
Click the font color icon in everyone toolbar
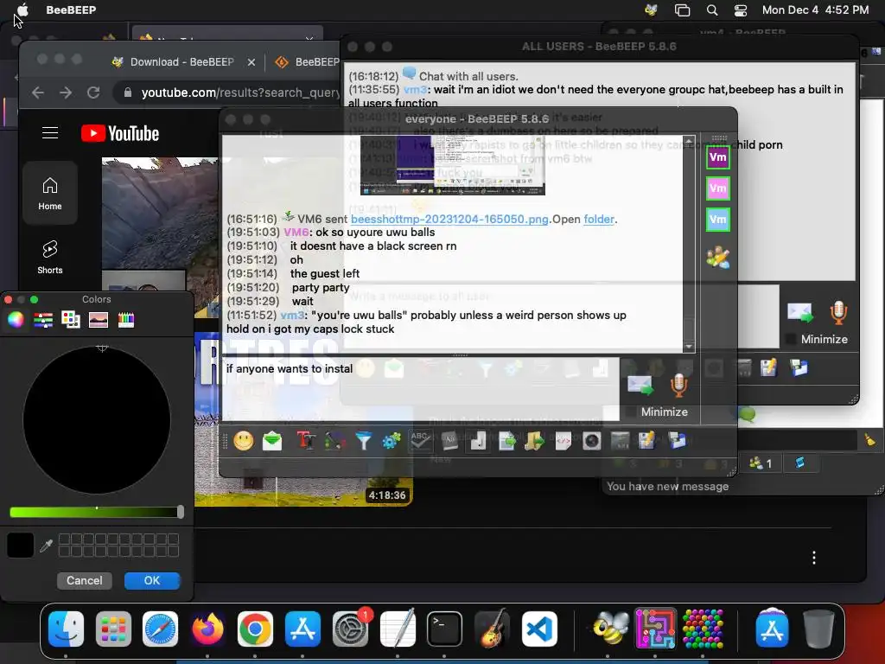(334, 440)
